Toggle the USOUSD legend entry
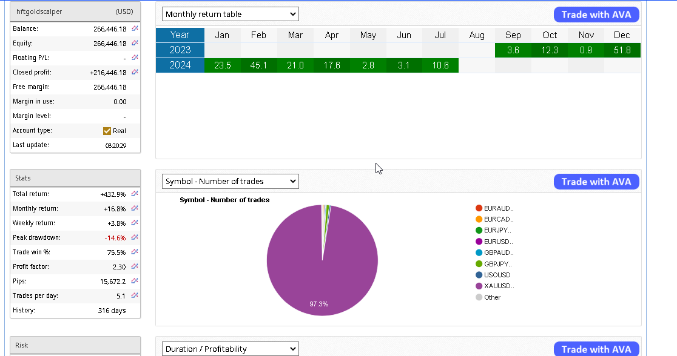Viewport: 677px width, 356px height. pos(497,275)
